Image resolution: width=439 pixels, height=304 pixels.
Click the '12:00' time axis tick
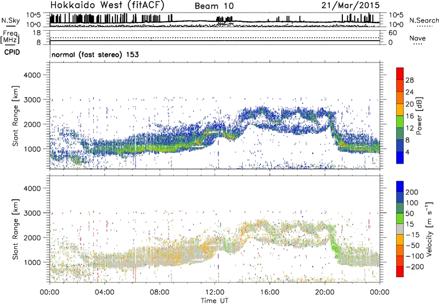(x=215, y=292)
